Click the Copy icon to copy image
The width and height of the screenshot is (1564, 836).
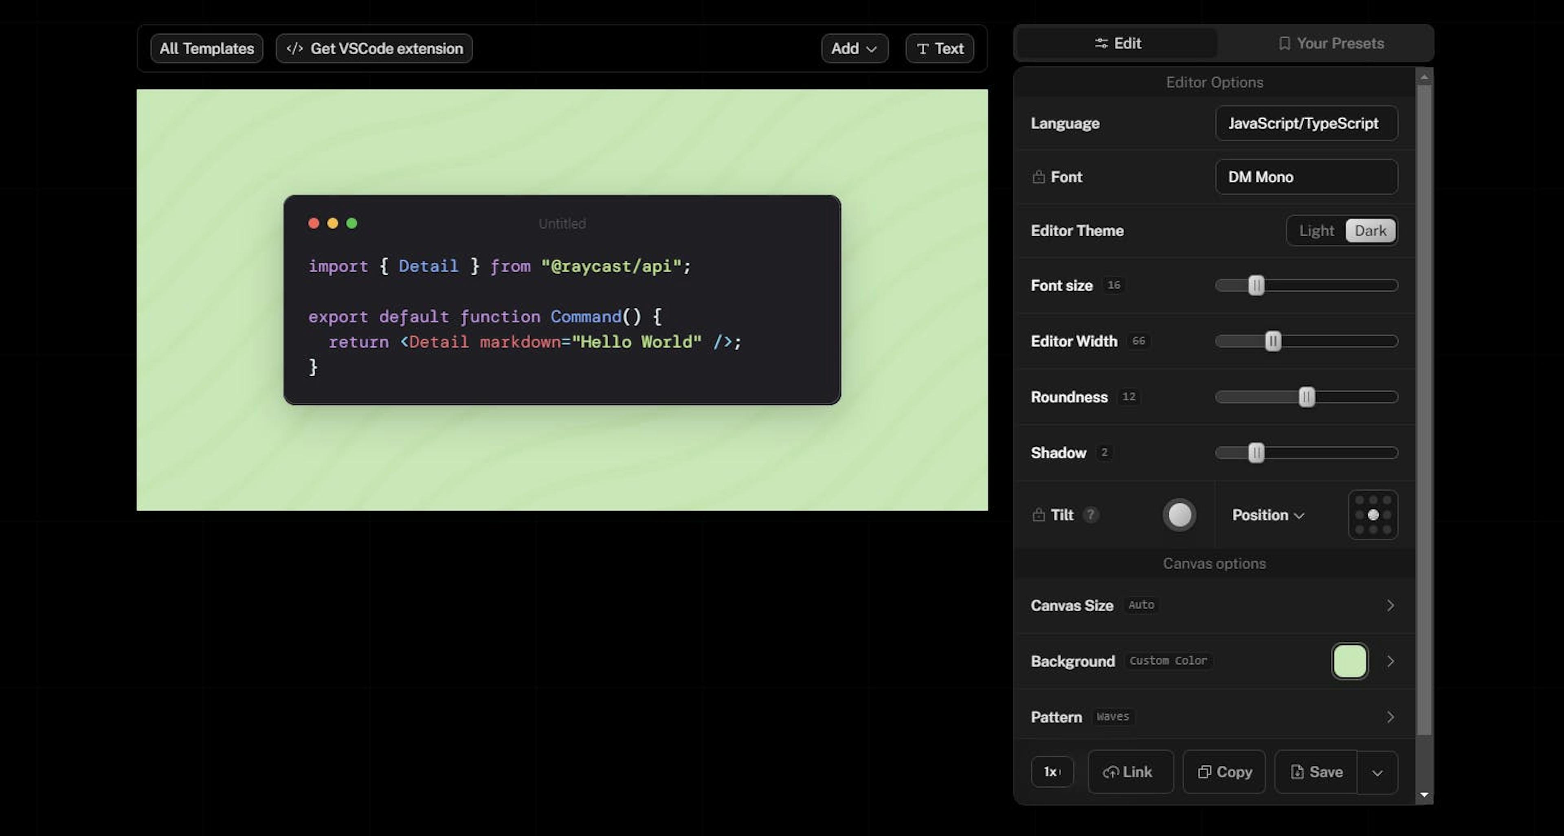(x=1225, y=772)
